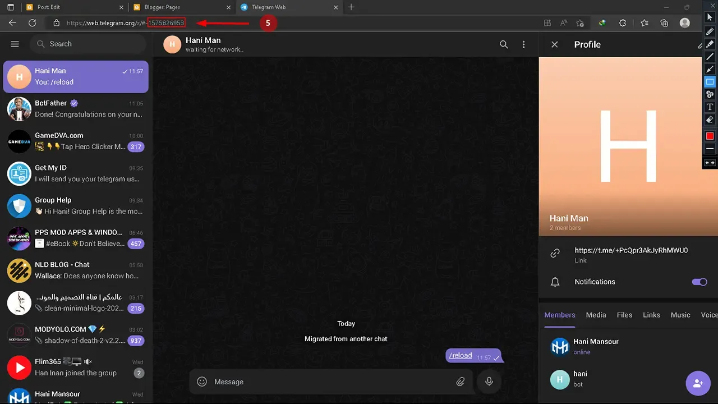The image size is (718, 404).
Task: Open the GameDVA.com chat
Action: coord(76,141)
